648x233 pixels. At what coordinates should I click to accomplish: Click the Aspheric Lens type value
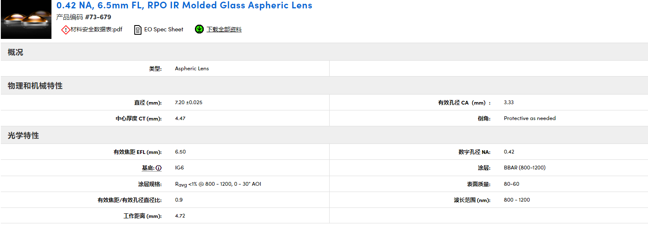tap(192, 69)
